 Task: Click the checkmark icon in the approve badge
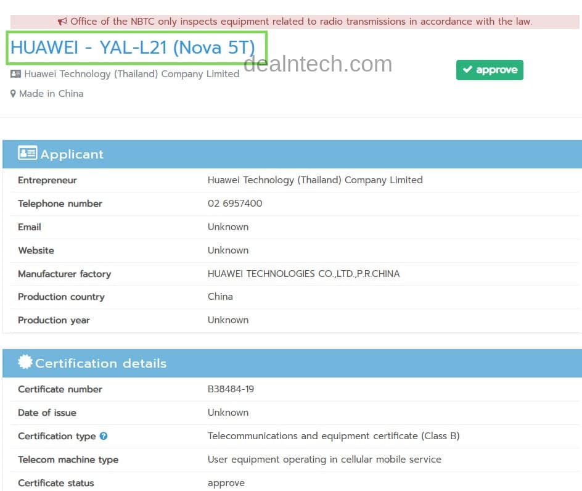point(467,69)
